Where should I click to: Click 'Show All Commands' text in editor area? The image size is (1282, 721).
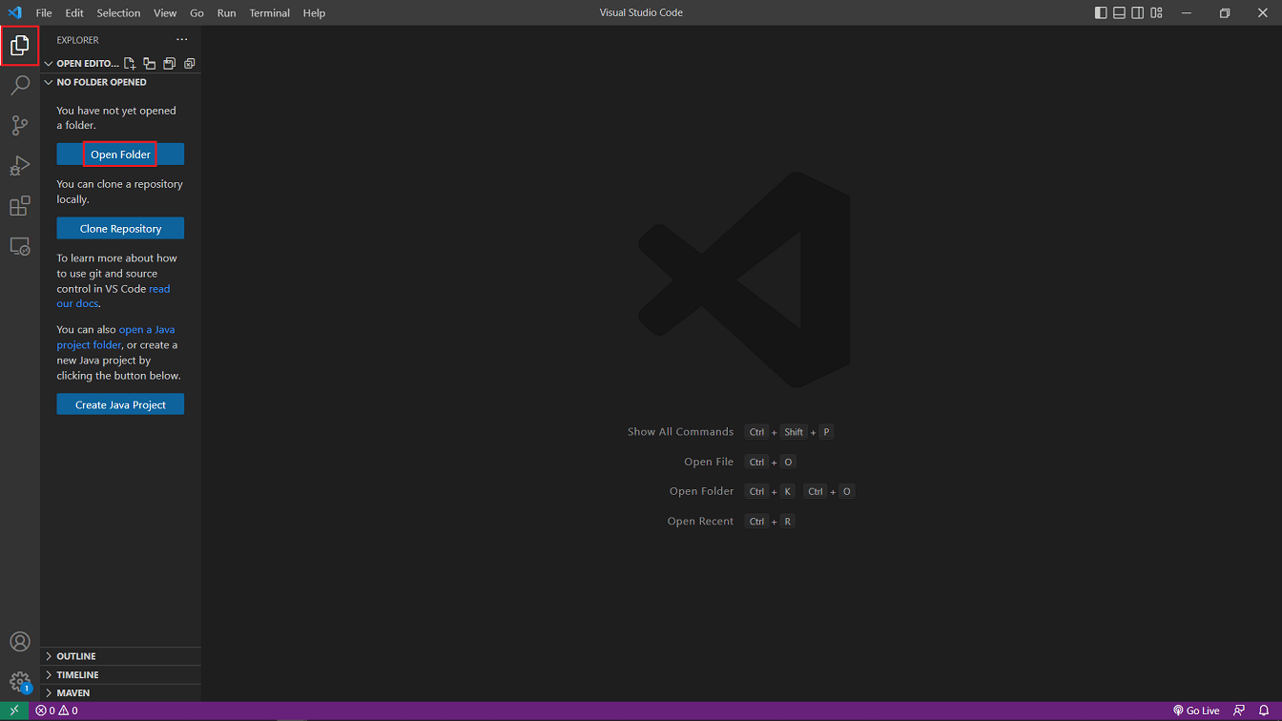[x=680, y=432]
